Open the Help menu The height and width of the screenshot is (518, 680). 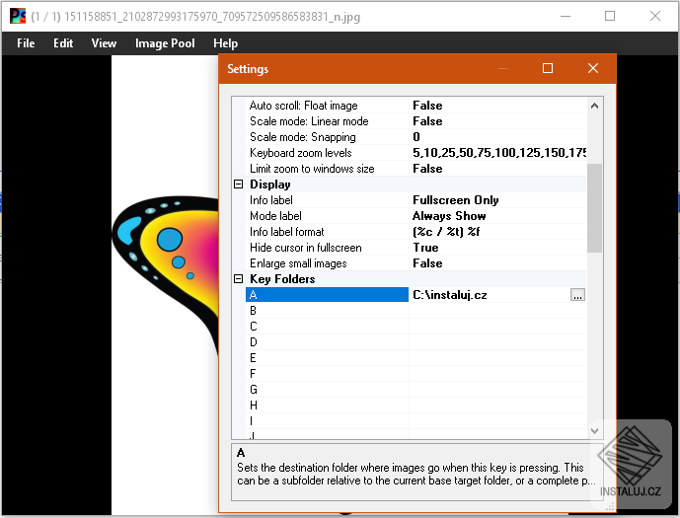coord(225,43)
